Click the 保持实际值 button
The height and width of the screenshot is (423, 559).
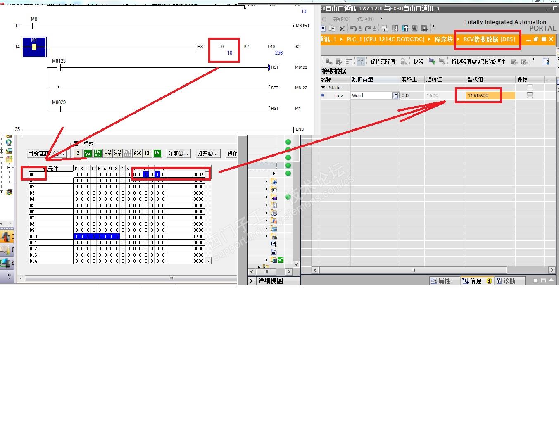click(383, 62)
